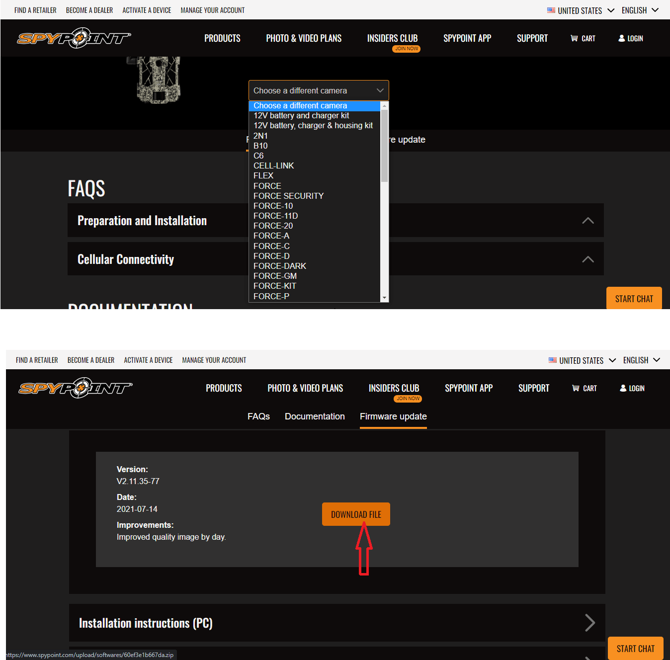Click FIND A RETAILER in the lower page

click(x=37, y=360)
